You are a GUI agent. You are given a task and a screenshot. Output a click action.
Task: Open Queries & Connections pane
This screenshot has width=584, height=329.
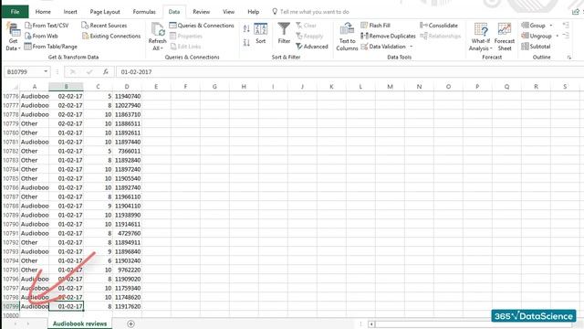pos(202,26)
